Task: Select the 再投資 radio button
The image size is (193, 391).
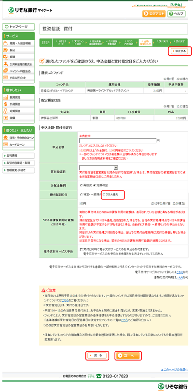Action: point(82,185)
